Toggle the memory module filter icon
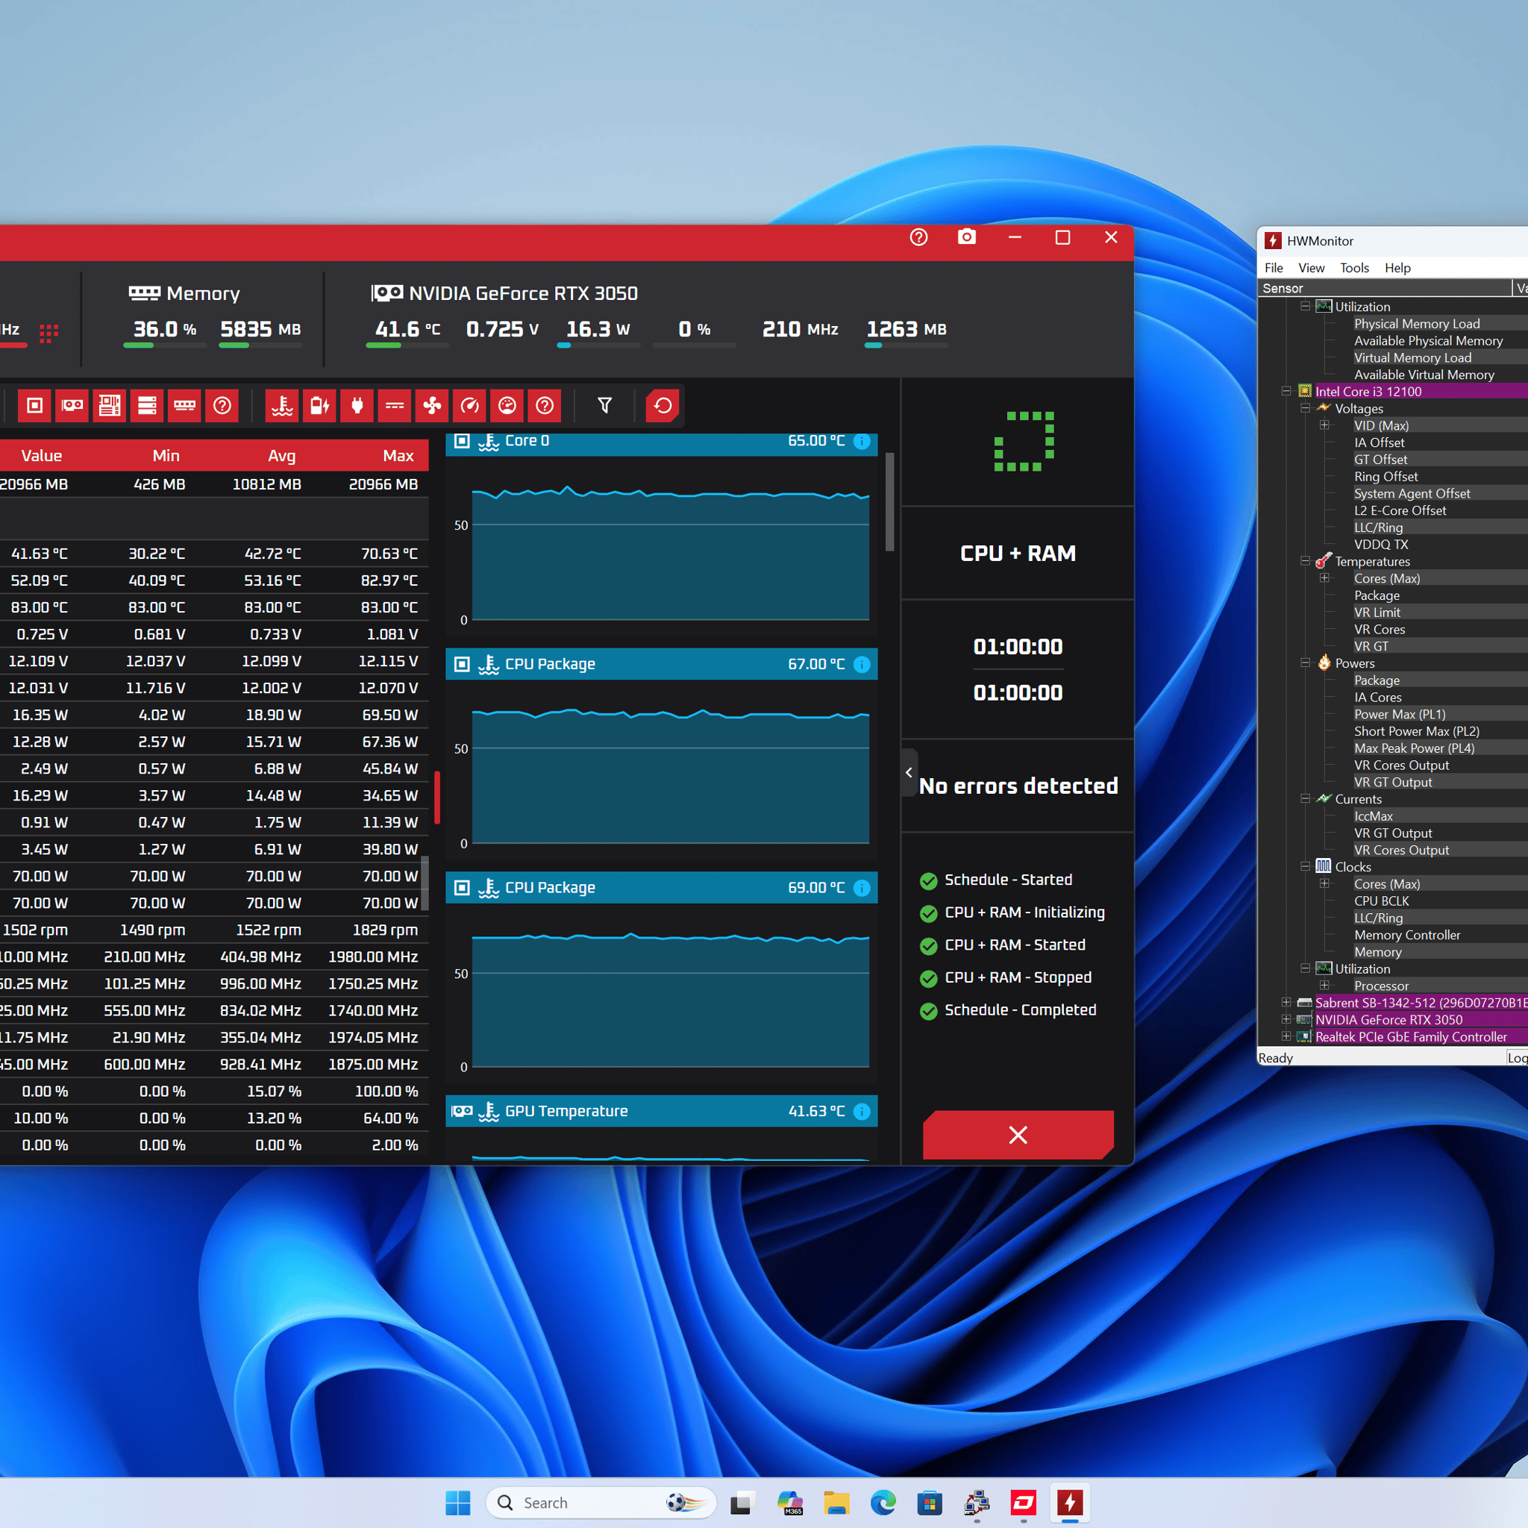This screenshot has width=1528, height=1528. click(x=184, y=406)
